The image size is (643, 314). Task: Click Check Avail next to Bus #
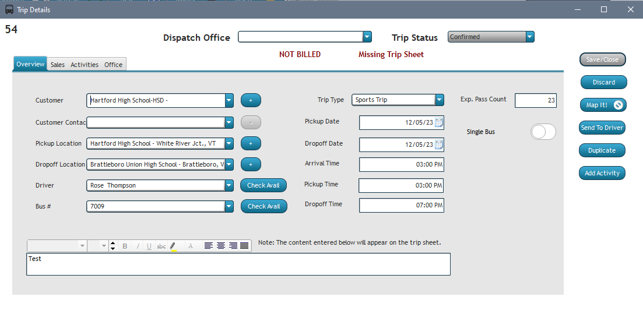coord(263,206)
